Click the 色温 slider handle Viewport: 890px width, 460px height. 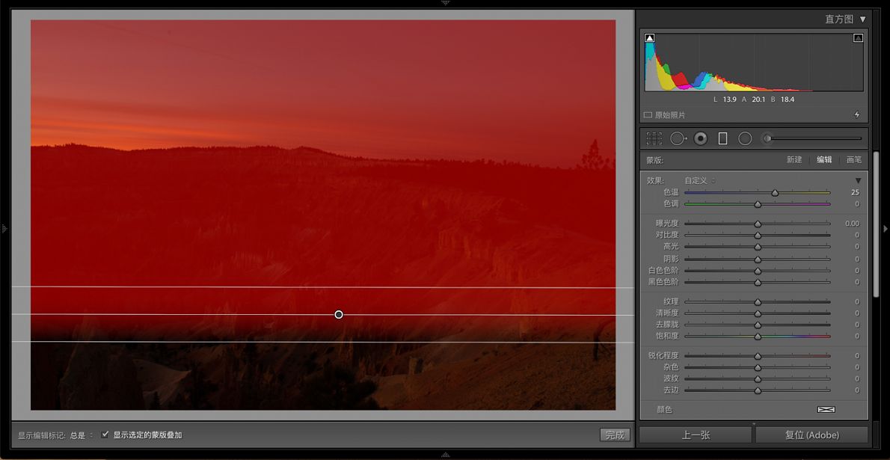(x=775, y=193)
